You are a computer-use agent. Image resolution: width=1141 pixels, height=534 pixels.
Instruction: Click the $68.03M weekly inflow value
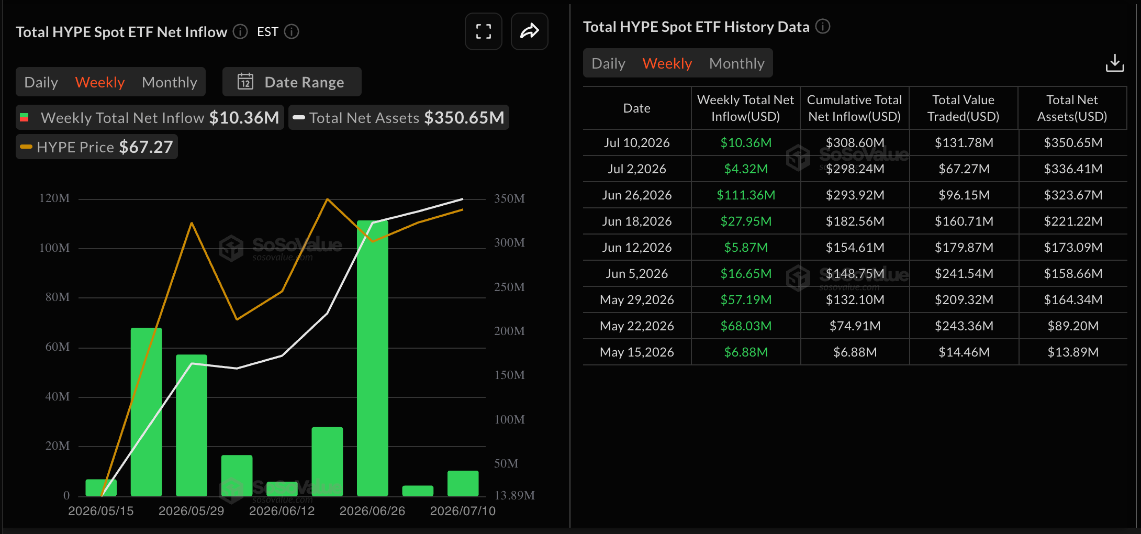(746, 326)
